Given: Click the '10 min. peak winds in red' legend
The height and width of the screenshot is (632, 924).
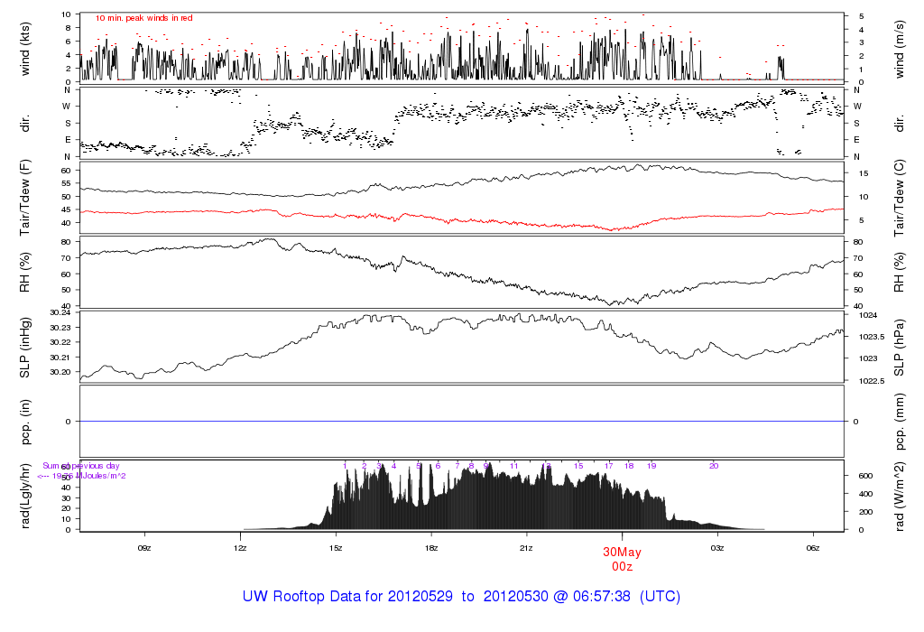Looking at the screenshot, I should coord(144,18).
